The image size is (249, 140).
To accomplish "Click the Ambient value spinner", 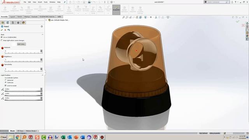I will (41, 51).
